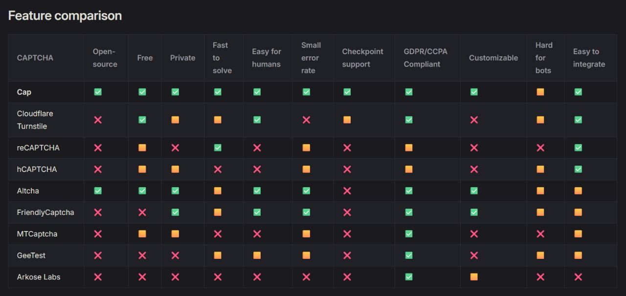626x296 pixels.
Task: Click the Open-source column header
Action: [105, 58]
